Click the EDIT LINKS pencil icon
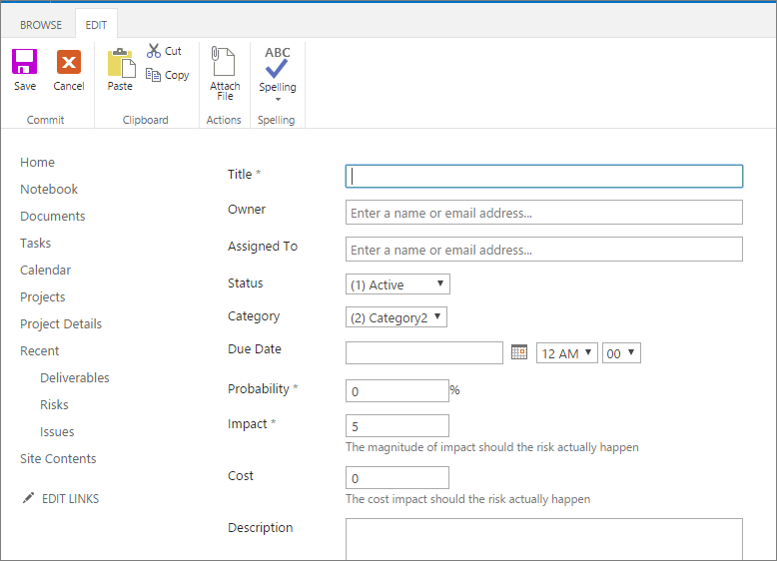 coord(28,498)
